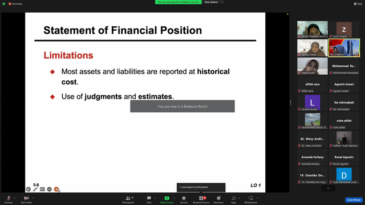Select 19. Chantika Dwi participant tile

coord(313,175)
